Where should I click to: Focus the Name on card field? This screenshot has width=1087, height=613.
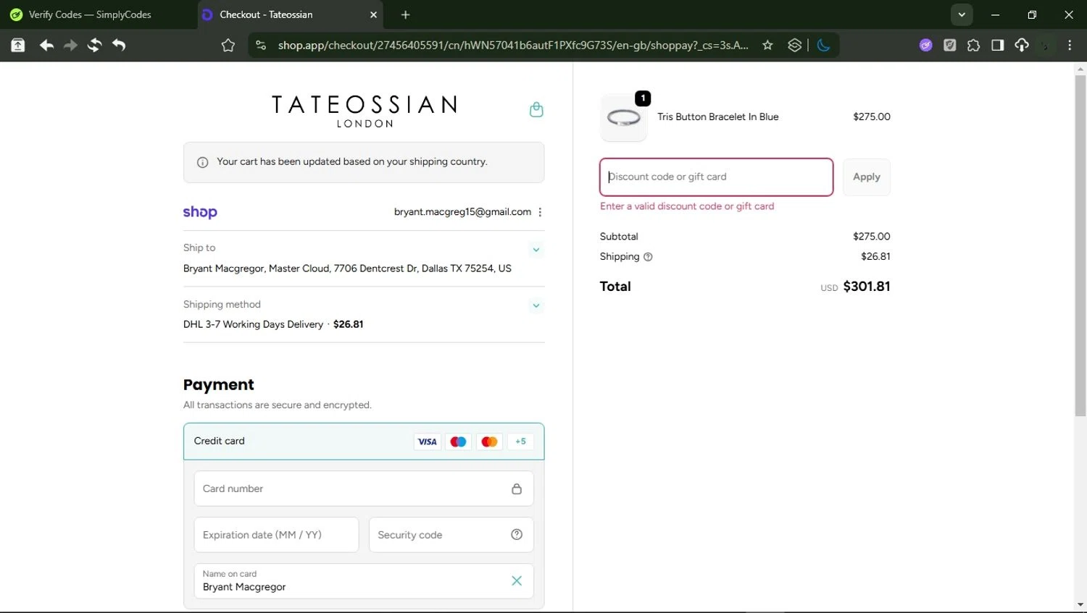(364, 580)
